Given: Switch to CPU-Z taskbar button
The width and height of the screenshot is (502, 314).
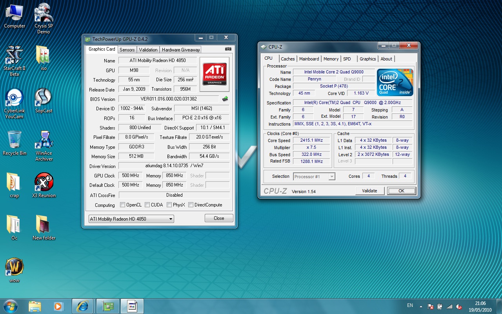Looking at the screenshot, I should [132, 306].
